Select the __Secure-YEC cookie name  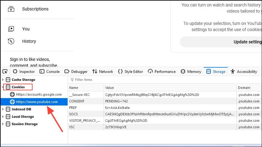(x=79, y=95)
